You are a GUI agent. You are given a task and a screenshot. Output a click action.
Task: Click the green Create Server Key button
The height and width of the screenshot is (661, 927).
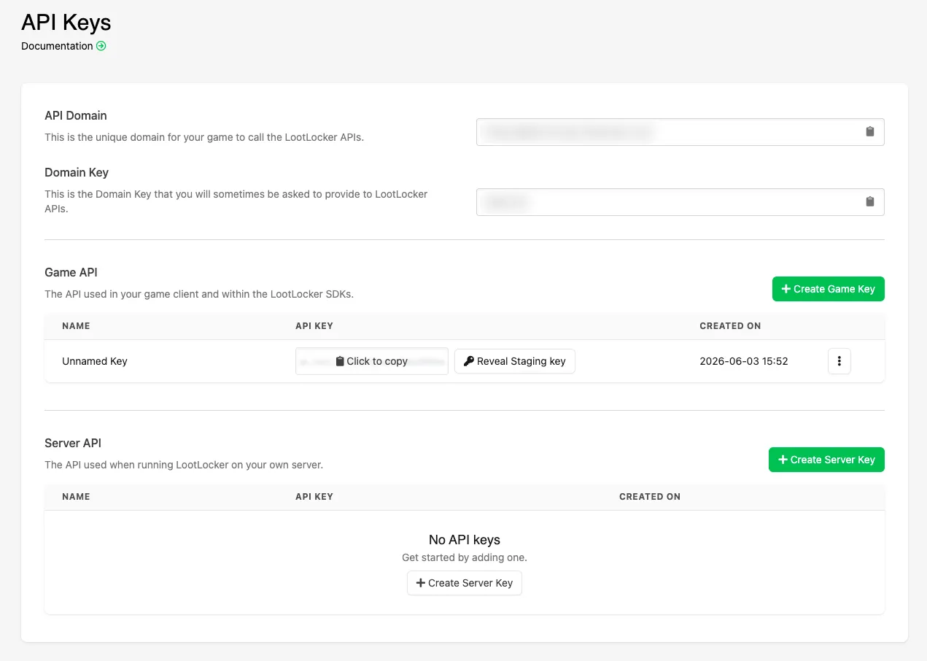(826, 460)
